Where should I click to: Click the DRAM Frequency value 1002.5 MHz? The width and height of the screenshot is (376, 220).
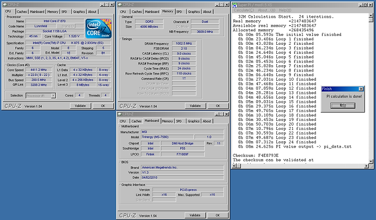[184, 43]
